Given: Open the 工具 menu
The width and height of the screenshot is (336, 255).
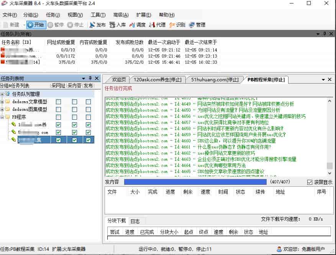Looking at the screenshot, I should (98, 15).
